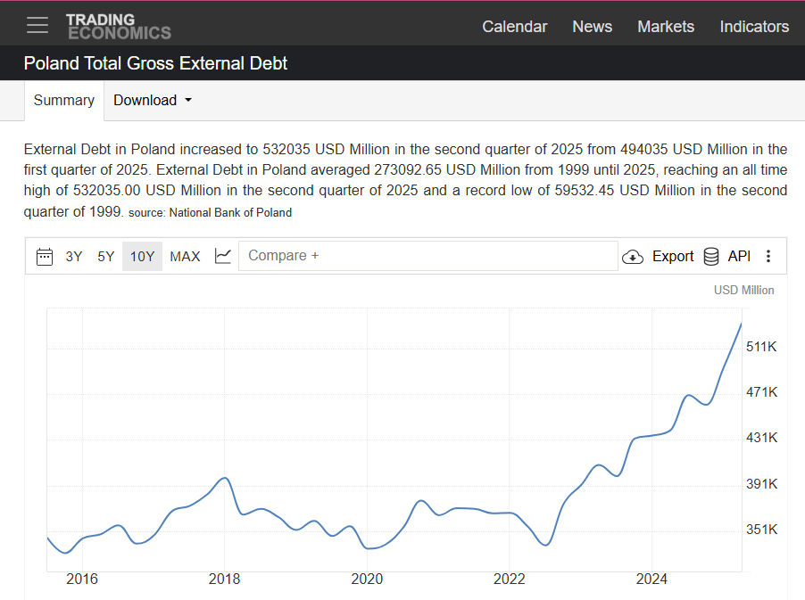Switch to the Summary tab

click(x=63, y=101)
